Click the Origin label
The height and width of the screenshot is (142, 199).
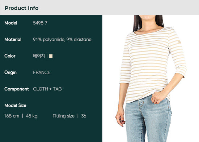pos(10,72)
